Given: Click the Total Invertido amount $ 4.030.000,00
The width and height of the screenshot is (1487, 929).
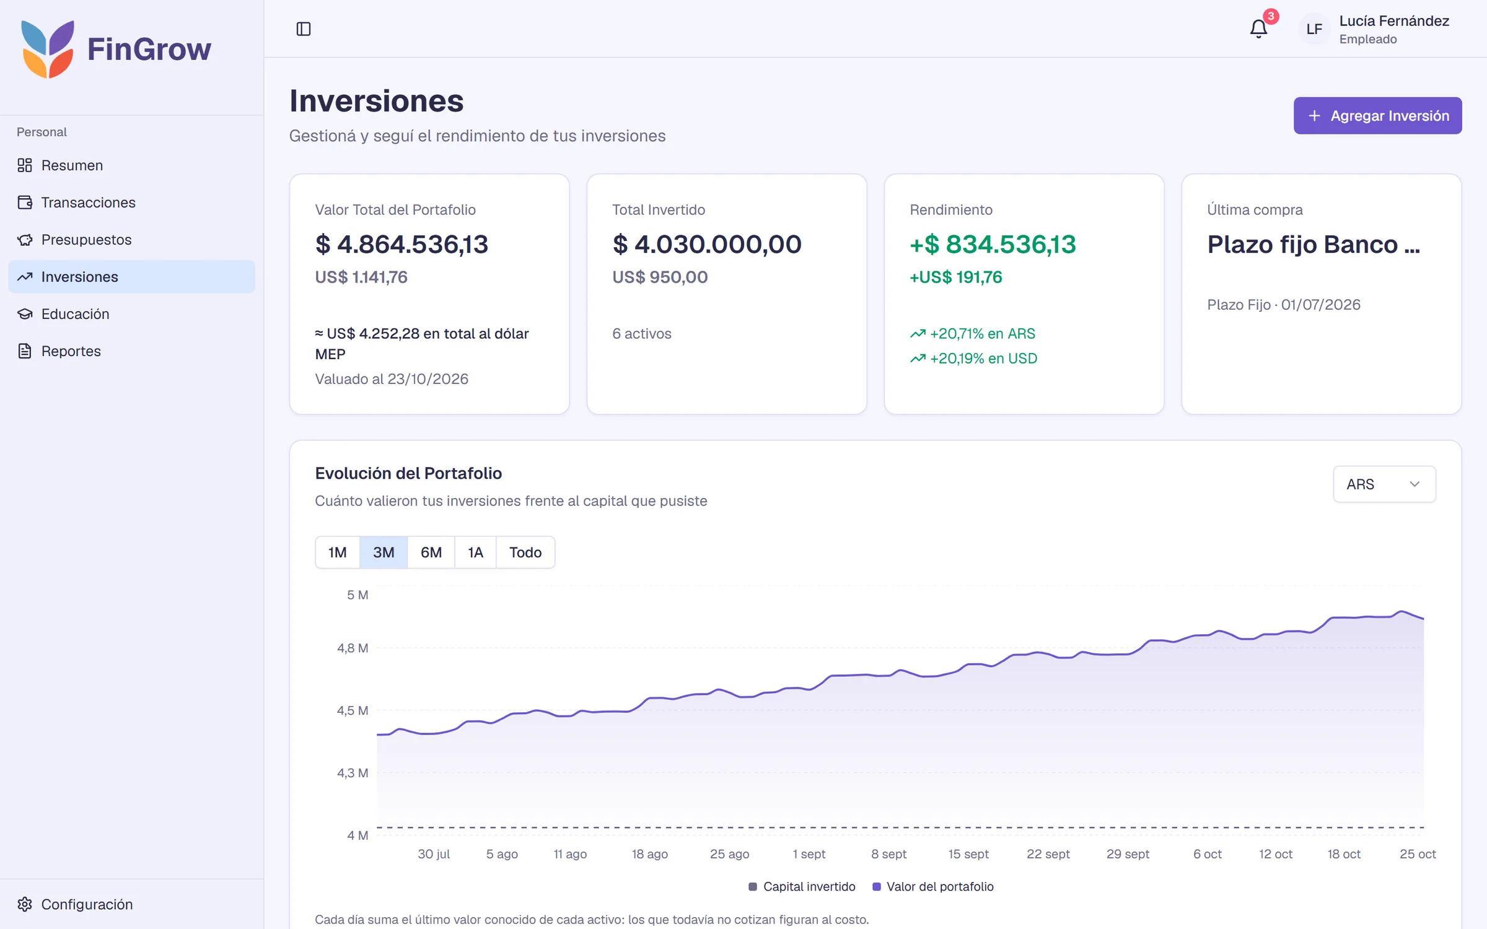Looking at the screenshot, I should click(707, 245).
